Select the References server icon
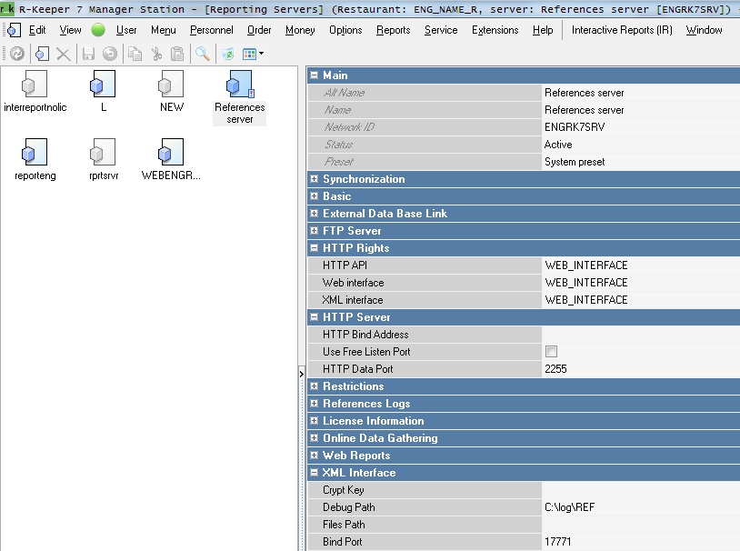This screenshot has height=551, width=740. coord(240,97)
